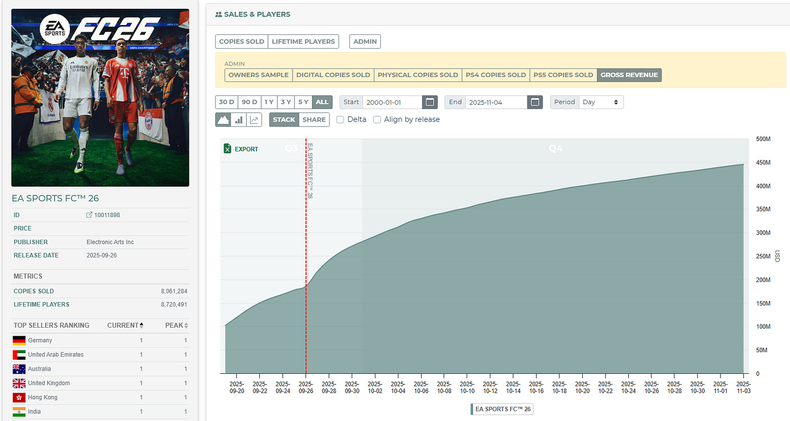Set range to 5 Y
Image resolution: width=790 pixels, height=421 pixels.
[x=303, y=102]
